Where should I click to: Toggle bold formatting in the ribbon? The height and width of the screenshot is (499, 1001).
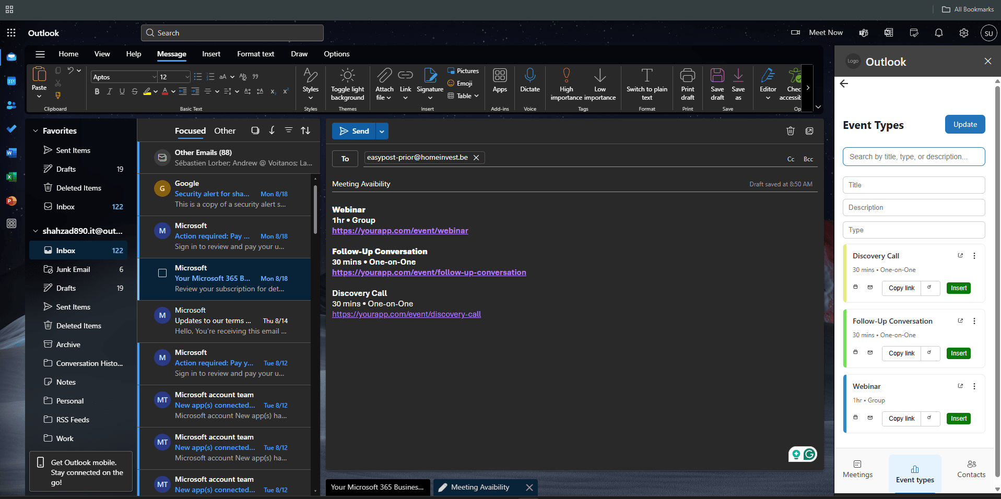tap(97, 91)
